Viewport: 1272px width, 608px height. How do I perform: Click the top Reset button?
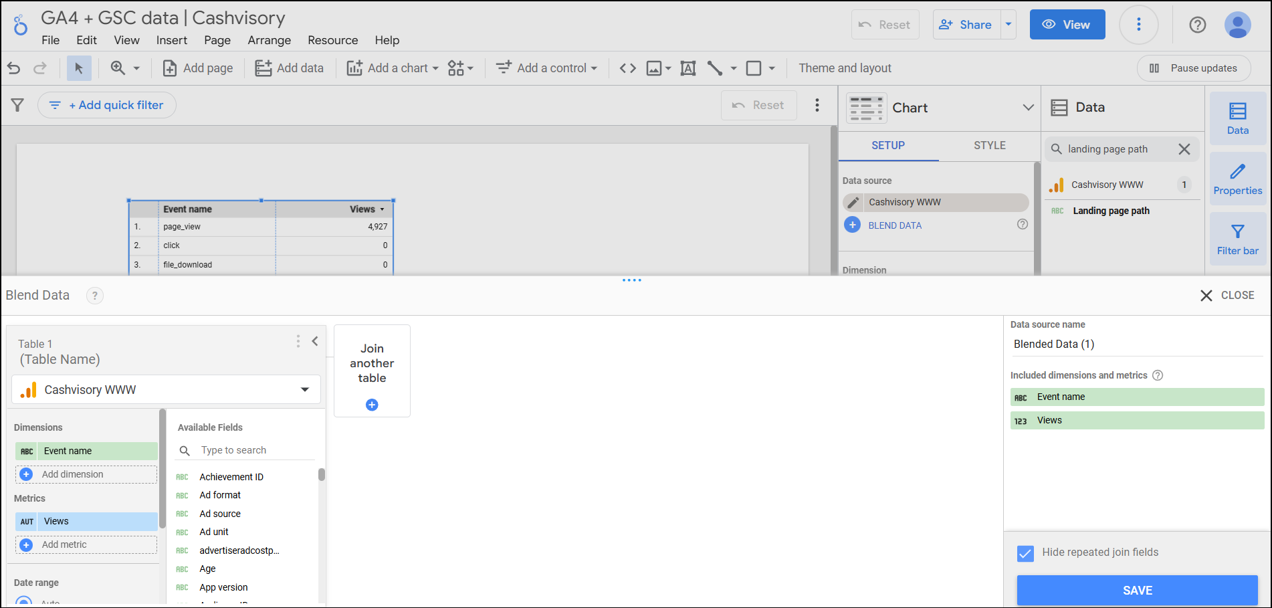tap(885, 25)
